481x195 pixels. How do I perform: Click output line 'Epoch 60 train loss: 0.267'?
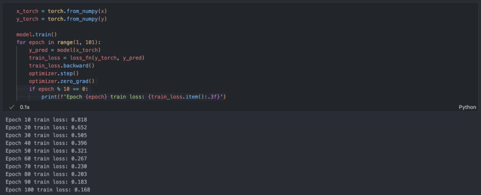[x=47, y=158]
